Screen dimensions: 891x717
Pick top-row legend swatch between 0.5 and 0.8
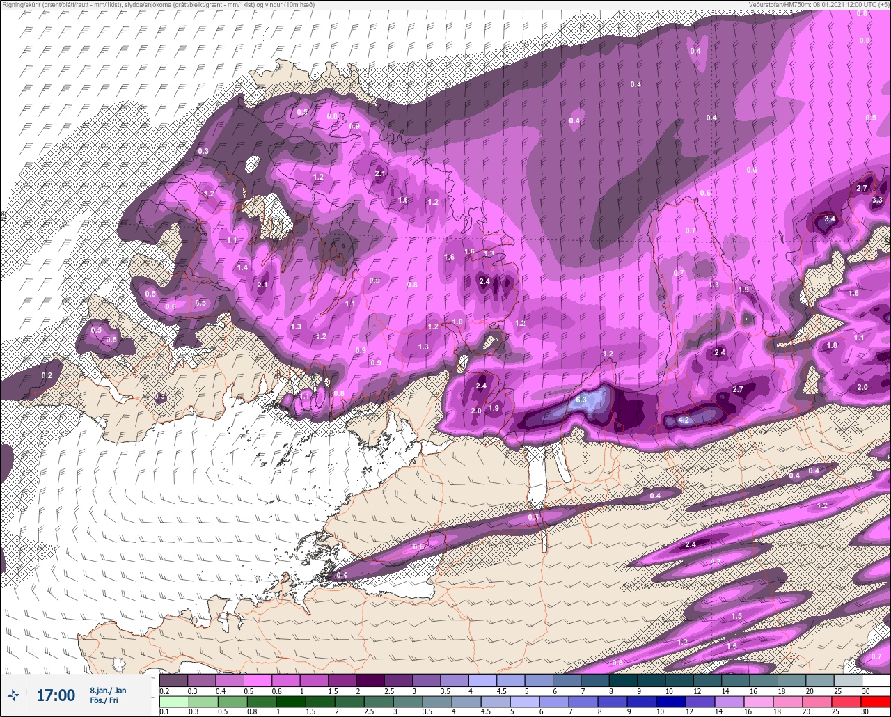tap(258, 680)
